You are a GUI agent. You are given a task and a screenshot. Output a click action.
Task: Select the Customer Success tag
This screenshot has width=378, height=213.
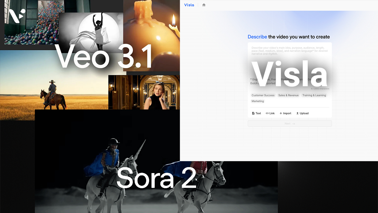(x=263, y=95)
